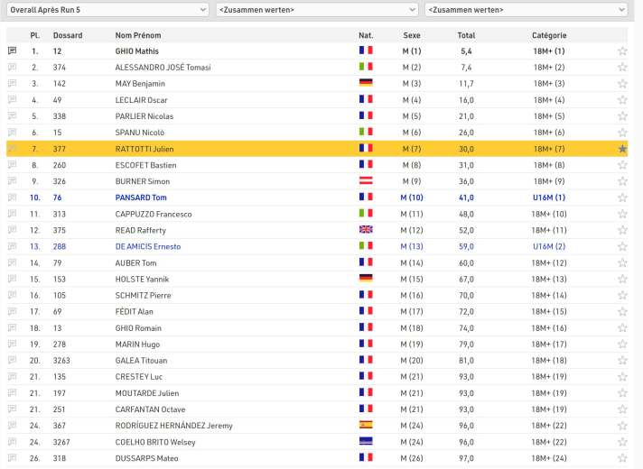Open comment icon for BURNER Simon row
The height and width of the screenshot is (469, 643).
[x=13, y=181]
